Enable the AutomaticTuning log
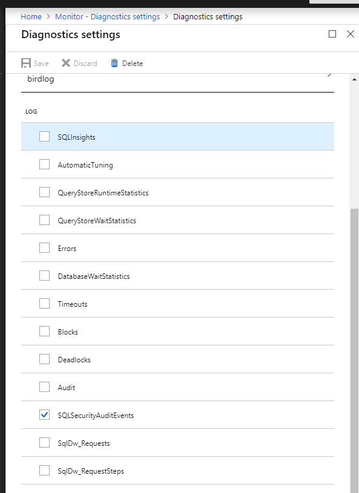 pyautogui.click(x=44, y=164)
